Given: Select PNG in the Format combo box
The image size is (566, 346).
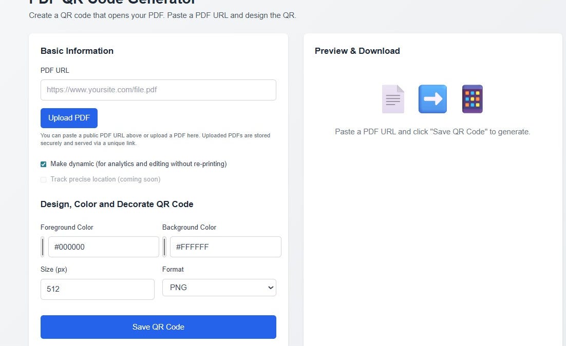Looking at the screenshot, I should (219, 288).
